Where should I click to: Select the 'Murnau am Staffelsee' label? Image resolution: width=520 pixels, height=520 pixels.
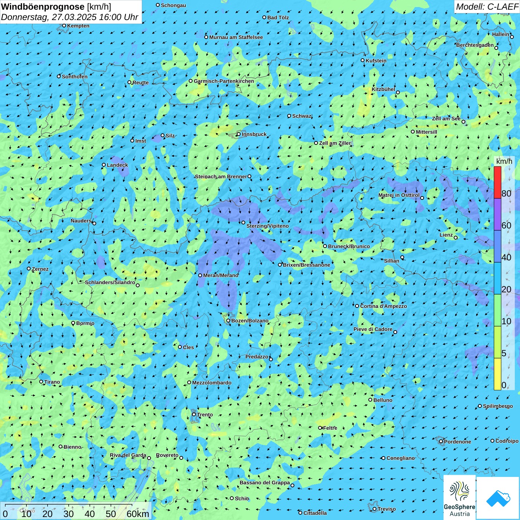point(236,37)
